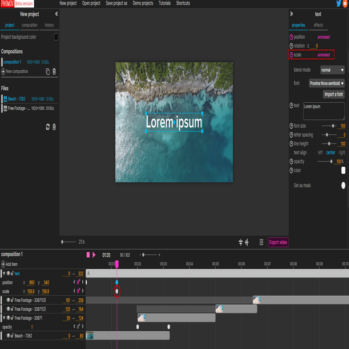This screenshot has width=349, height=349.
Task: Open the New project menu
Action: tap(68, 3)
